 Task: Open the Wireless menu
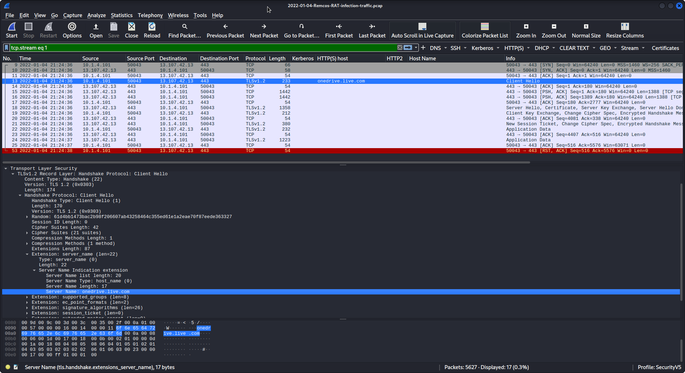pyautogui.click(x=178, y=15)
